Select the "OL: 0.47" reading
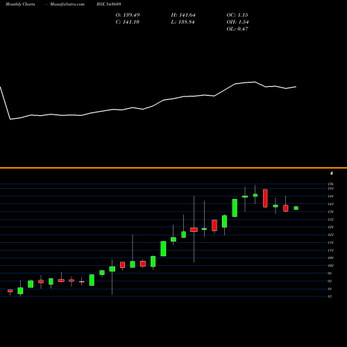The width and height of the screenshot is (347, 347). (x=237, y=29)
